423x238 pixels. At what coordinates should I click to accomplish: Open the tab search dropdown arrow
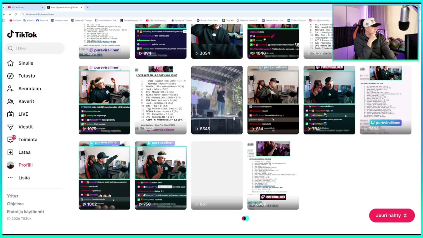[3, 7]
